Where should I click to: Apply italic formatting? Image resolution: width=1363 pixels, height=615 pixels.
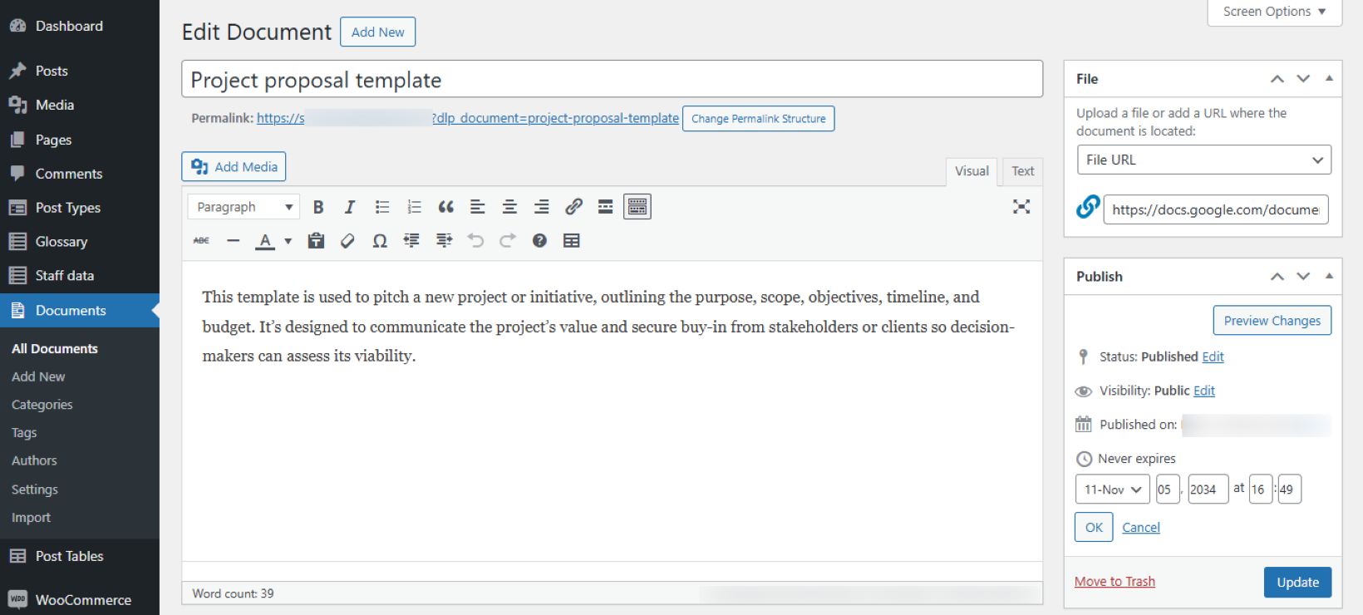tap(350, 207)
